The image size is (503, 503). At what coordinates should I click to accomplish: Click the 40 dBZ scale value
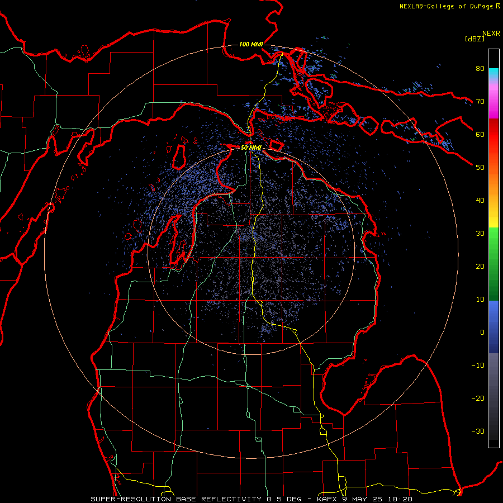[480, 201]
